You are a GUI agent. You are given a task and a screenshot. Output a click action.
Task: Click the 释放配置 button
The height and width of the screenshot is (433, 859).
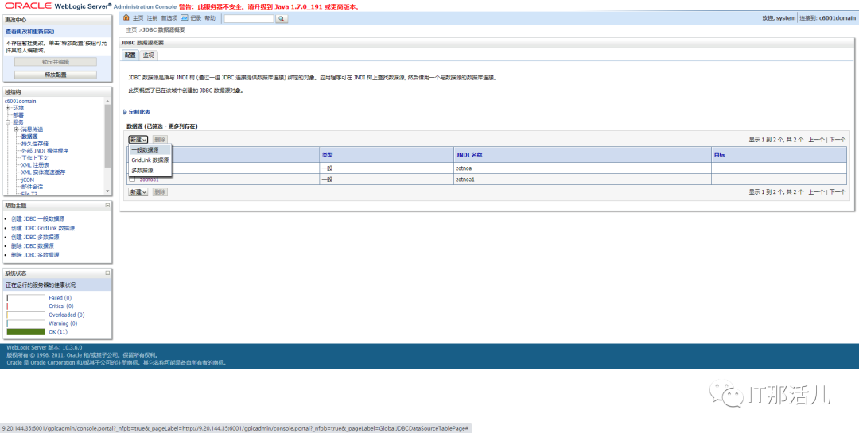click(56, 75)
